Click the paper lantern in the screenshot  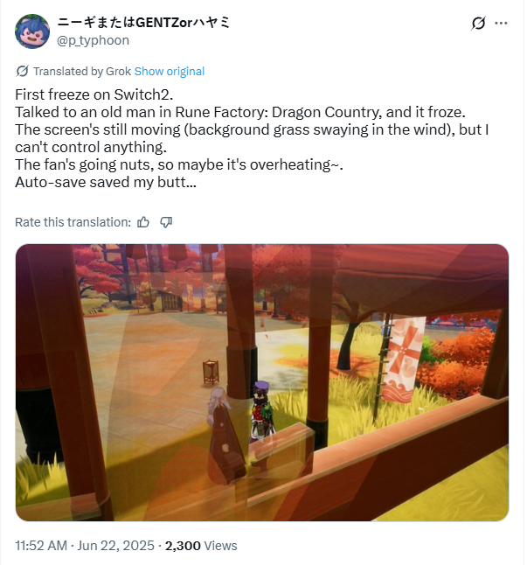pyautogui.click(x=211, y=373)
